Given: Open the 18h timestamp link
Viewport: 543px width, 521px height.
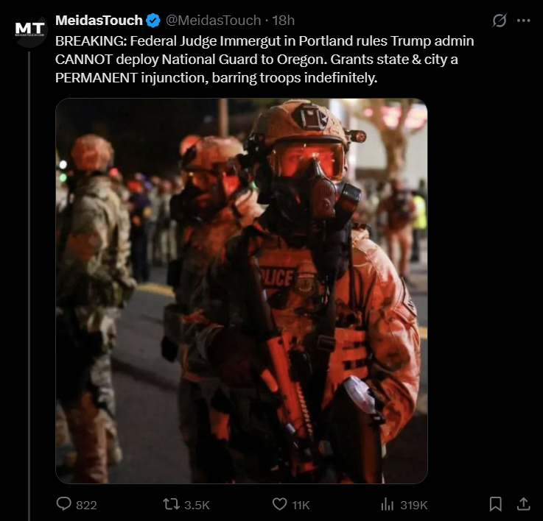Looking at the screenshot, I should click(283, 21).
